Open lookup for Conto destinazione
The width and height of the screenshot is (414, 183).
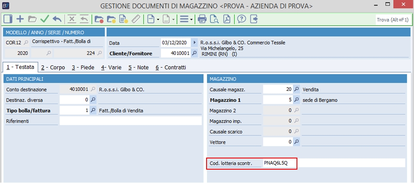(93, 89)
